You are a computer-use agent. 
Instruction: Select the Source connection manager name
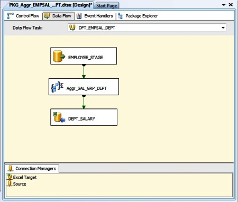pos(20,184)
